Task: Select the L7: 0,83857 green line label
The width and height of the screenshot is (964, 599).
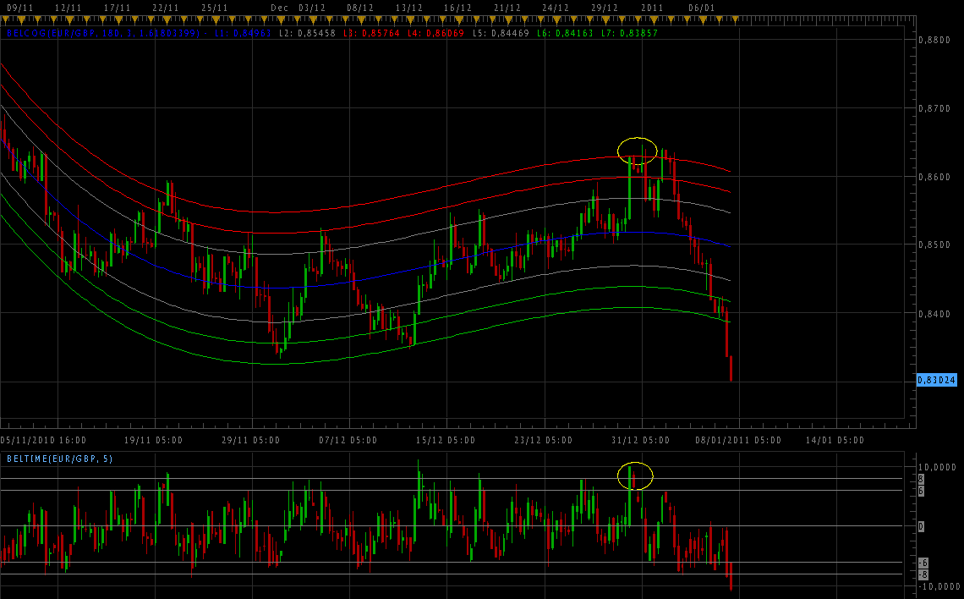Action: [x=629, y=33]
